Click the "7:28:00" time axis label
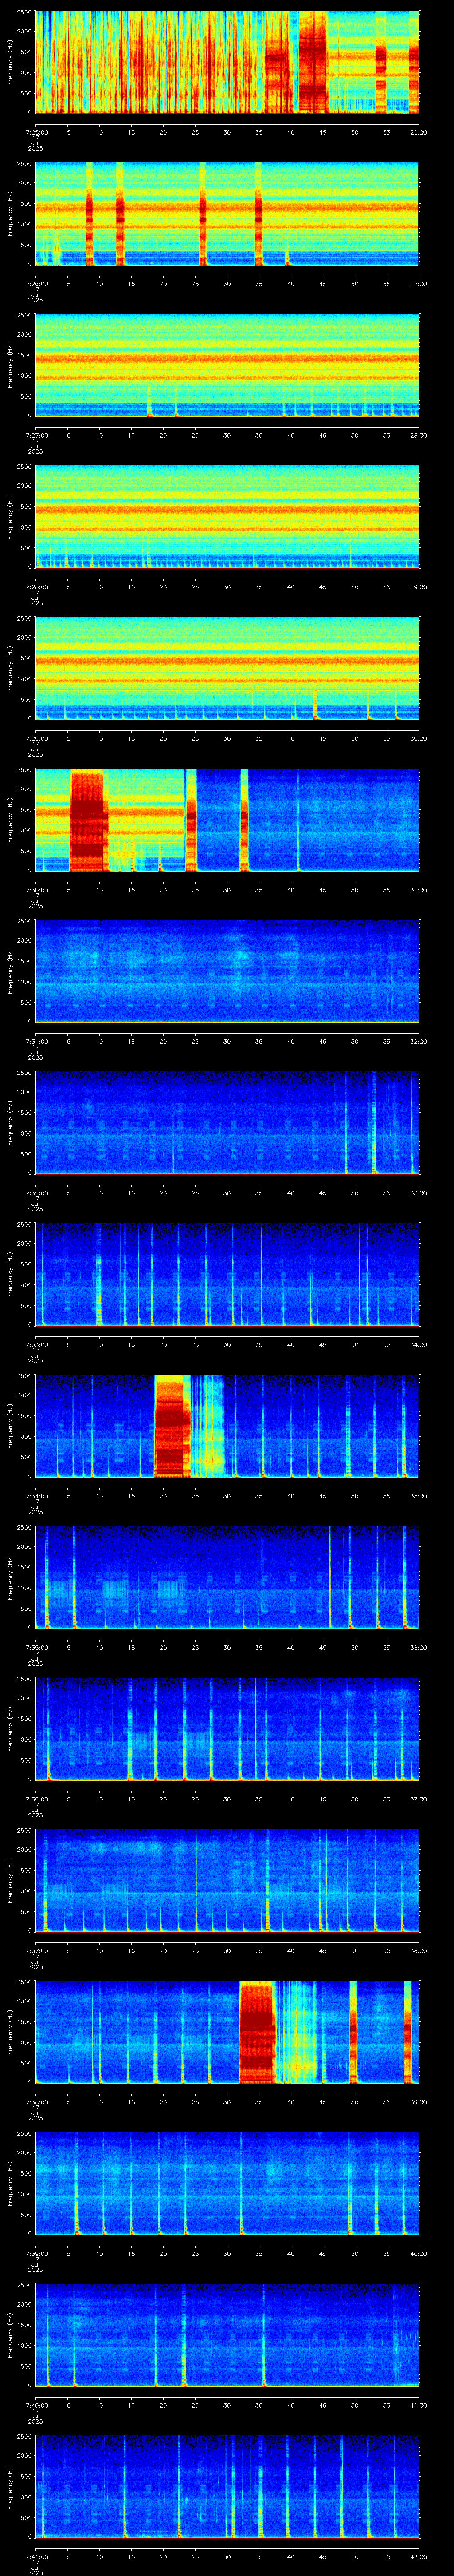 coord(35,587)
